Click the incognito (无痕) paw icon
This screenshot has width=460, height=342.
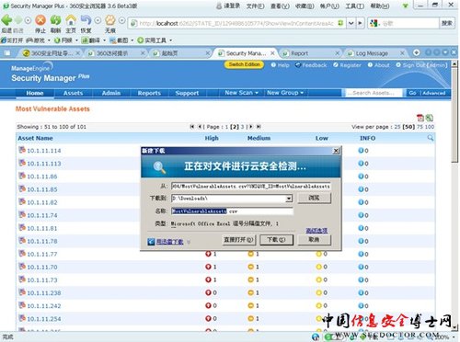(110, 20)
